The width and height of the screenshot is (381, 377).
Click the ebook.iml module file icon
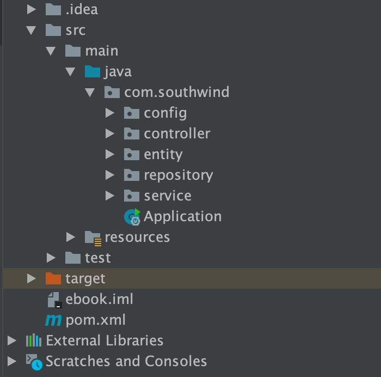coord(54,300)
